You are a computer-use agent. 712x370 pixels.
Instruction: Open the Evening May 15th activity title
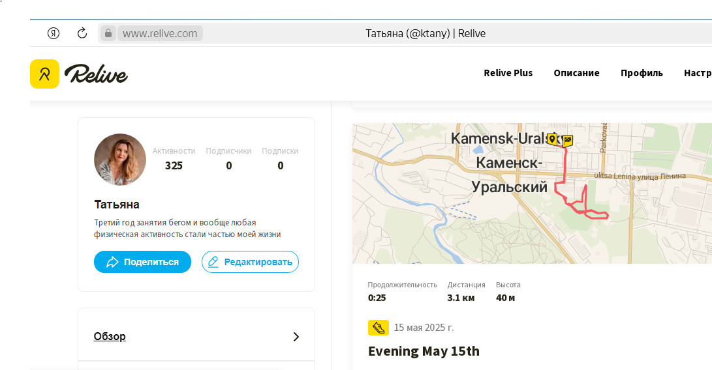click(x=424, y=351)
